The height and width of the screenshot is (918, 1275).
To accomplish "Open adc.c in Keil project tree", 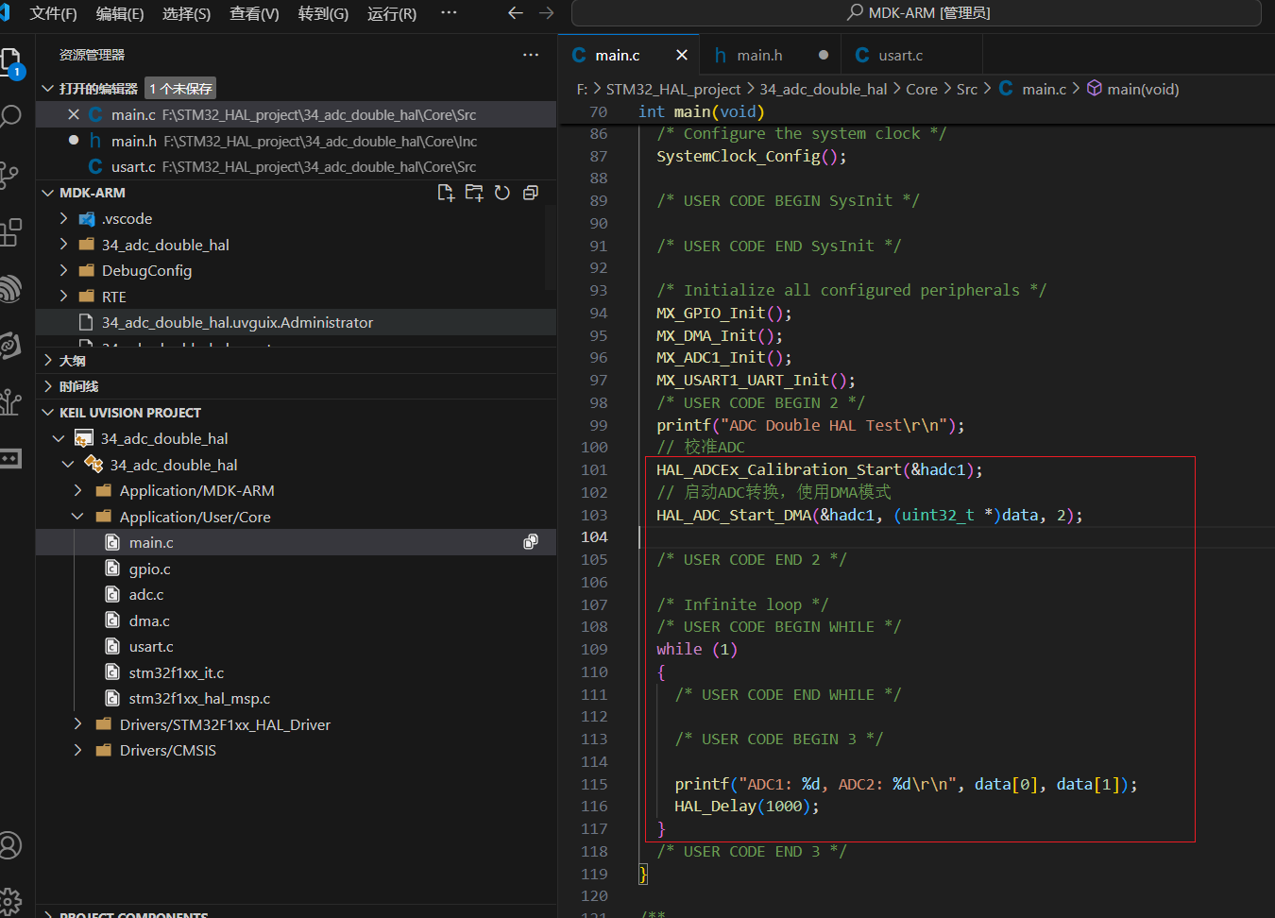I will point(296,594).
